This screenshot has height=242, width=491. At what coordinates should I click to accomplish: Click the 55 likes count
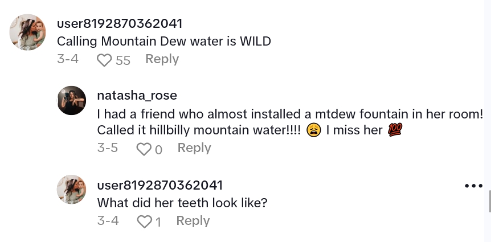tap(123, 60)
